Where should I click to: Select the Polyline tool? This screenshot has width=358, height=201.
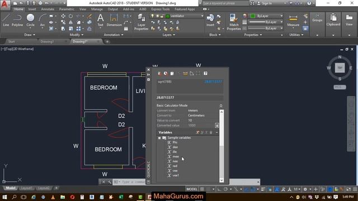pos(17,20)
